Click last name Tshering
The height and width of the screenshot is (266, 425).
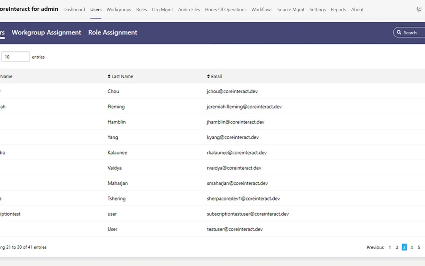click(116, 199)
